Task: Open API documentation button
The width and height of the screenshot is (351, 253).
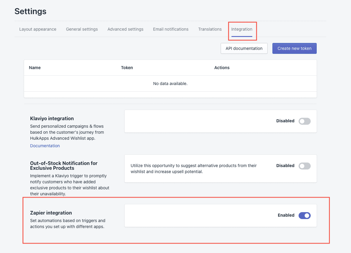Action: click(244, 48)
